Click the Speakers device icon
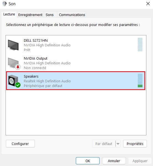Viewport: 153px width, 166px height. (x=13, y=81)
